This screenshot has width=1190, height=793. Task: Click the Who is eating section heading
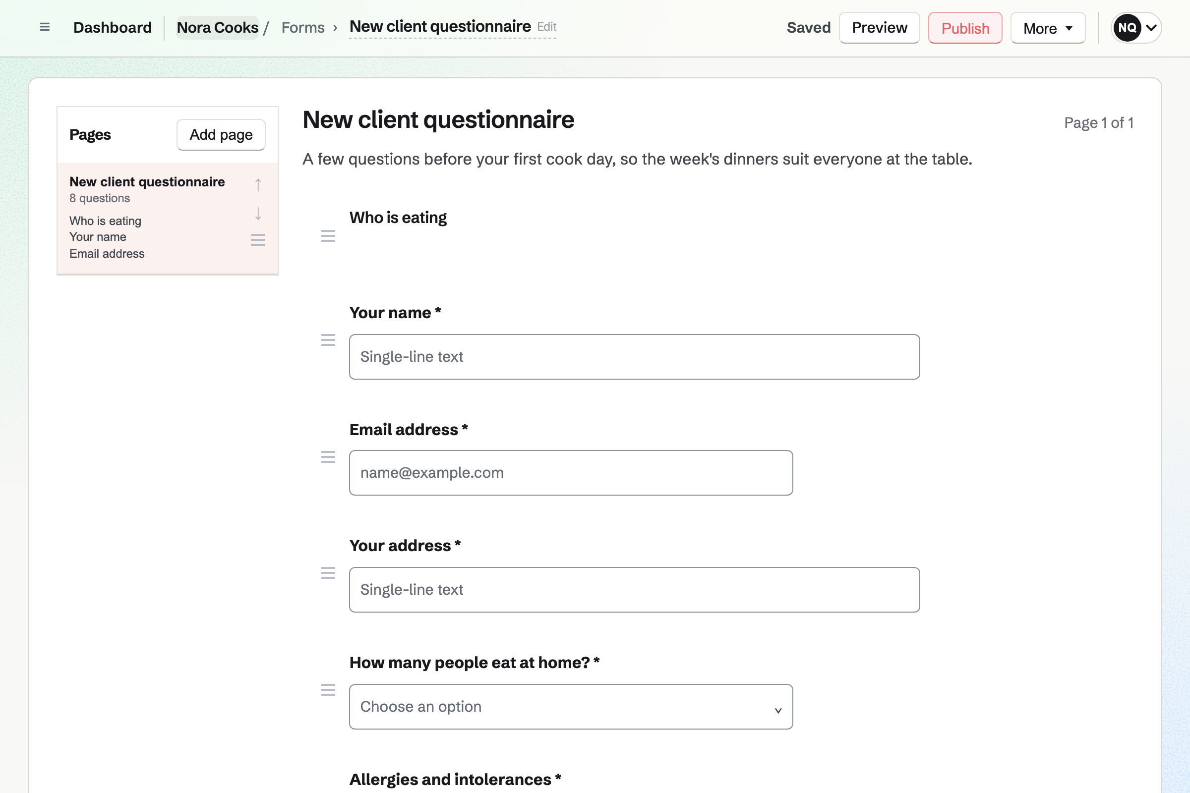point(398,218)
